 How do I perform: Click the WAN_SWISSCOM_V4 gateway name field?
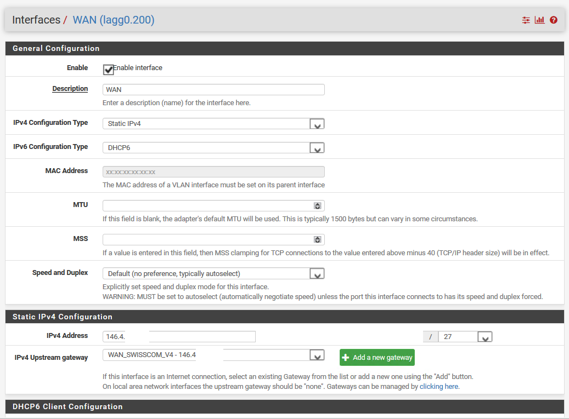tap(149, 355)
